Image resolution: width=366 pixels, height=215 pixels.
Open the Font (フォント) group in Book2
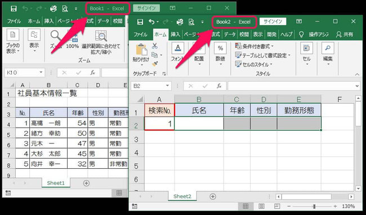point(178,53)
